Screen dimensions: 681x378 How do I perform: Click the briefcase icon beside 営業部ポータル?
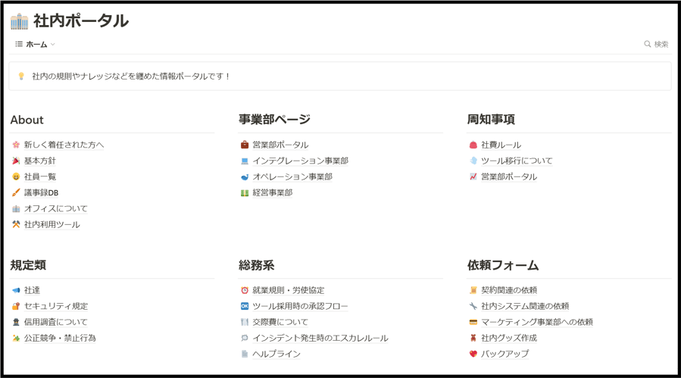point(245,145)
